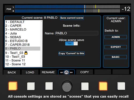Select scene 2 - CAPER in list
Screen dimensions: 134x100
point(23,26)
